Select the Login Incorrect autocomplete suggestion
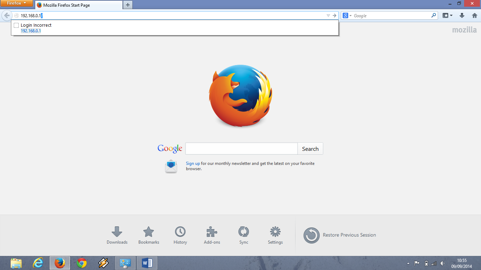This screenshot has width=481, height=270. click(175, 28)
